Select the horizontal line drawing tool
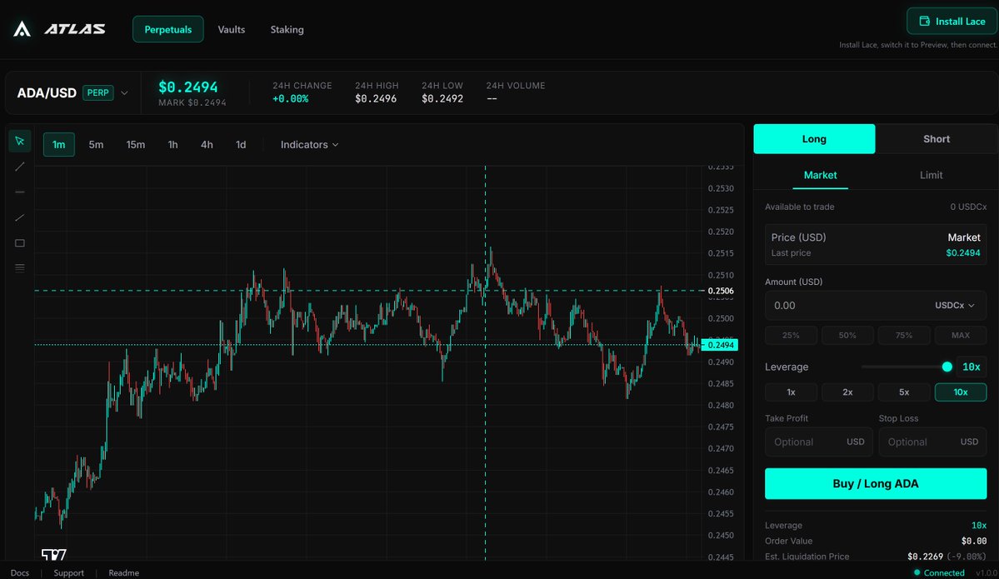The image size is (999, 579). [20, 192]
